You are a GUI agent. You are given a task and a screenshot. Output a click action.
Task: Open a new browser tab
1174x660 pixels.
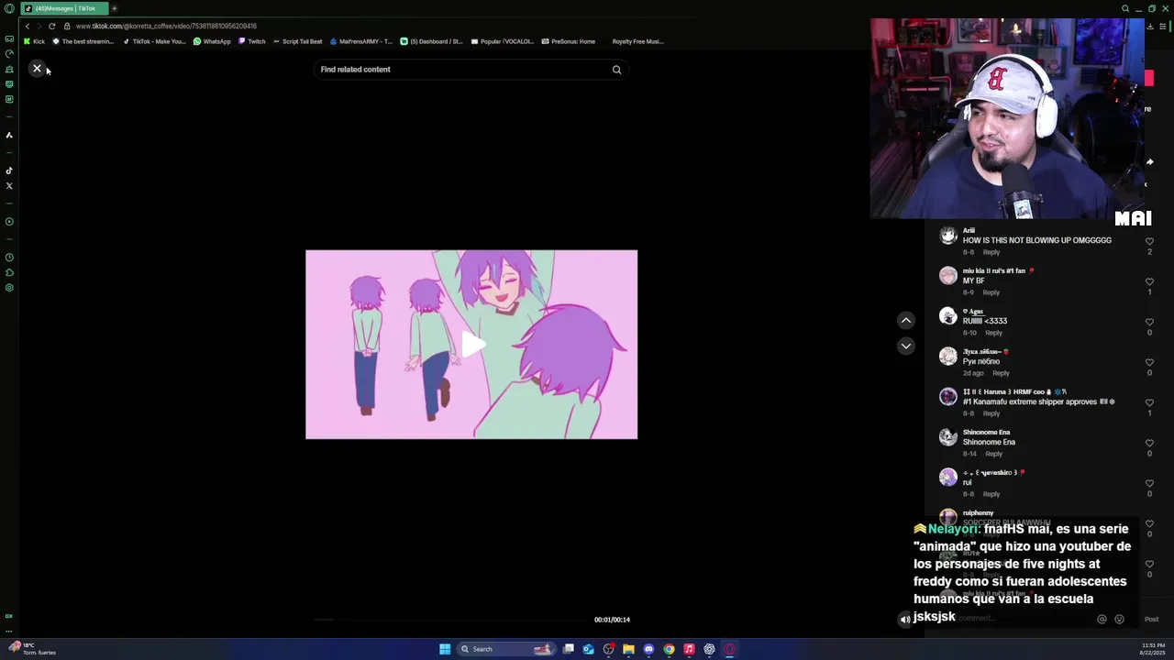[114, 8]
